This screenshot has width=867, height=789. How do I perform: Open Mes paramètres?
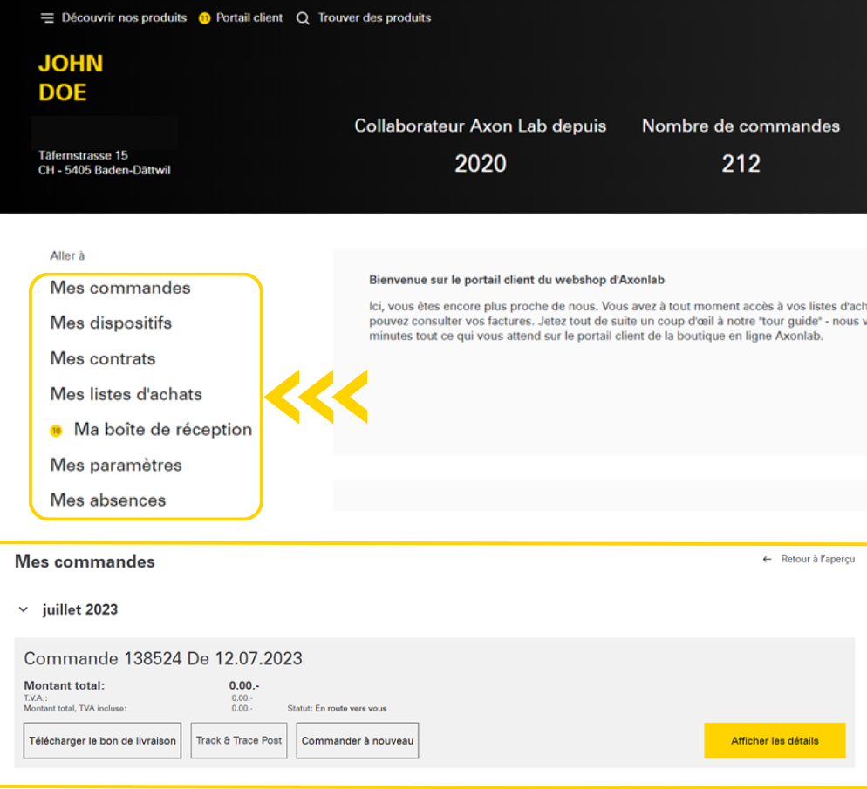coord(115,465)
